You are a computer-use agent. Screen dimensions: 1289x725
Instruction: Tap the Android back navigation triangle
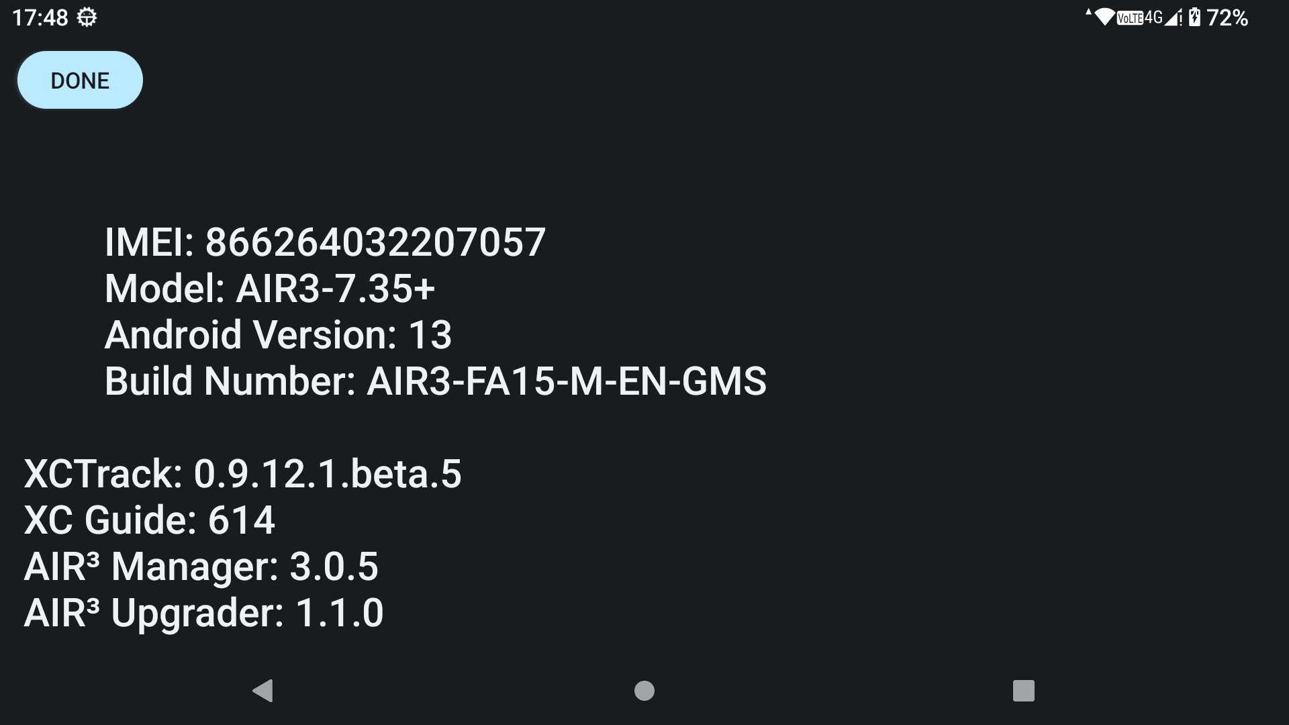point(262,691)
